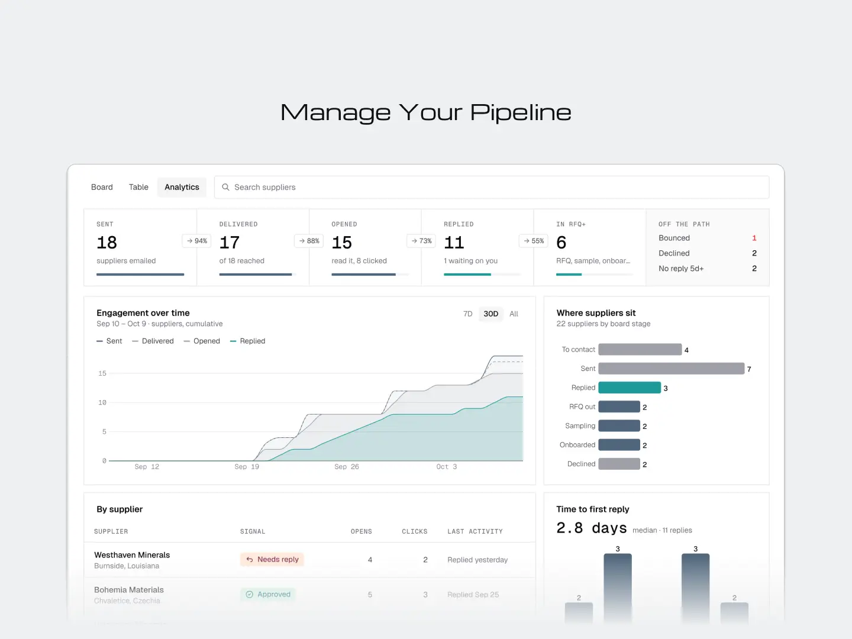Click the SIGNAL column header
The height and width of the screenshot is (639, 852).
point(253,532)
